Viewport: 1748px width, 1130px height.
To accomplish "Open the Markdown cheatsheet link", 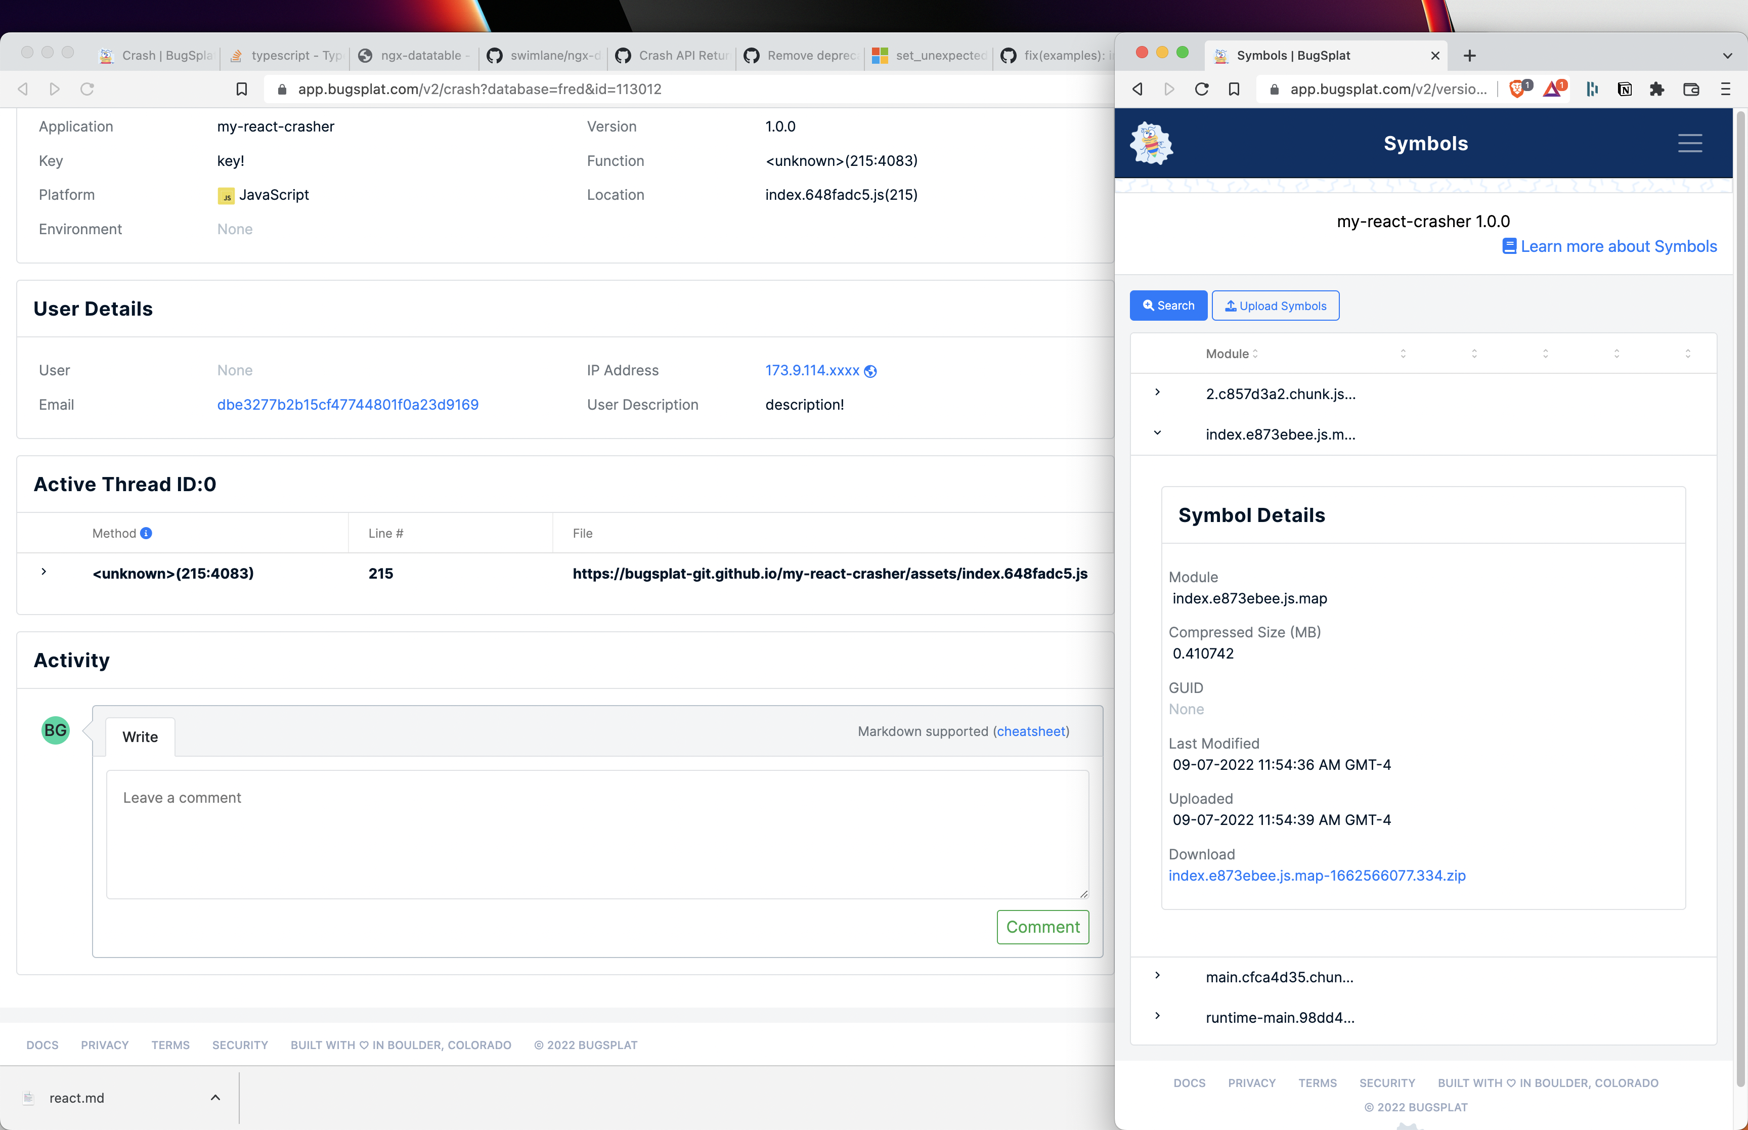I will point(1031,731).
